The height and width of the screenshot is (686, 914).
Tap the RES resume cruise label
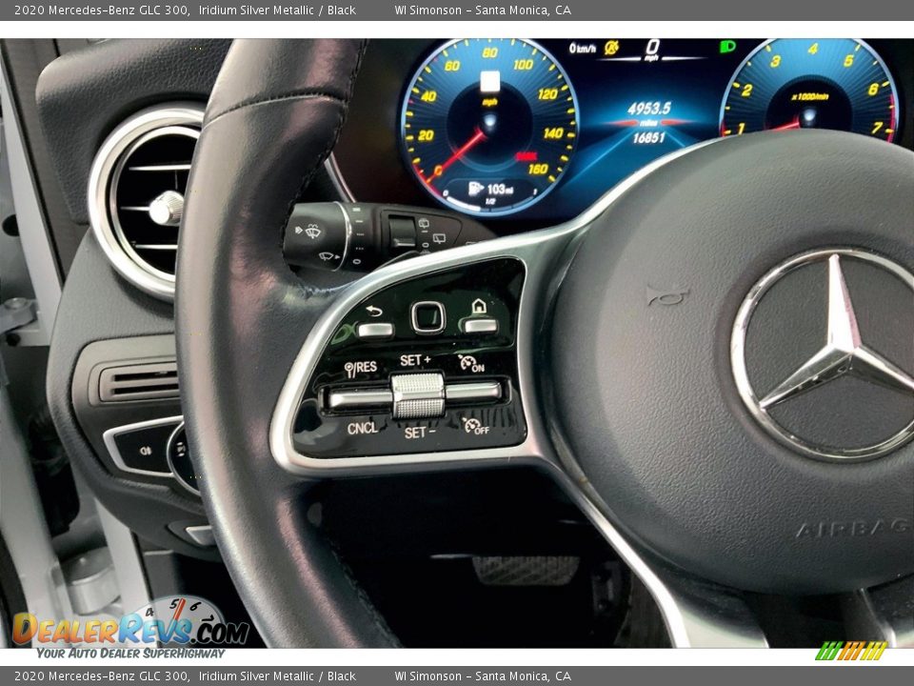[x=362, y=368]
